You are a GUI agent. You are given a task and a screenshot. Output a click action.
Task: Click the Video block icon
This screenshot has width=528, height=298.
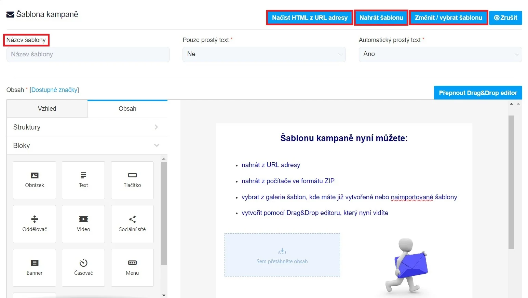click(83, 223)
